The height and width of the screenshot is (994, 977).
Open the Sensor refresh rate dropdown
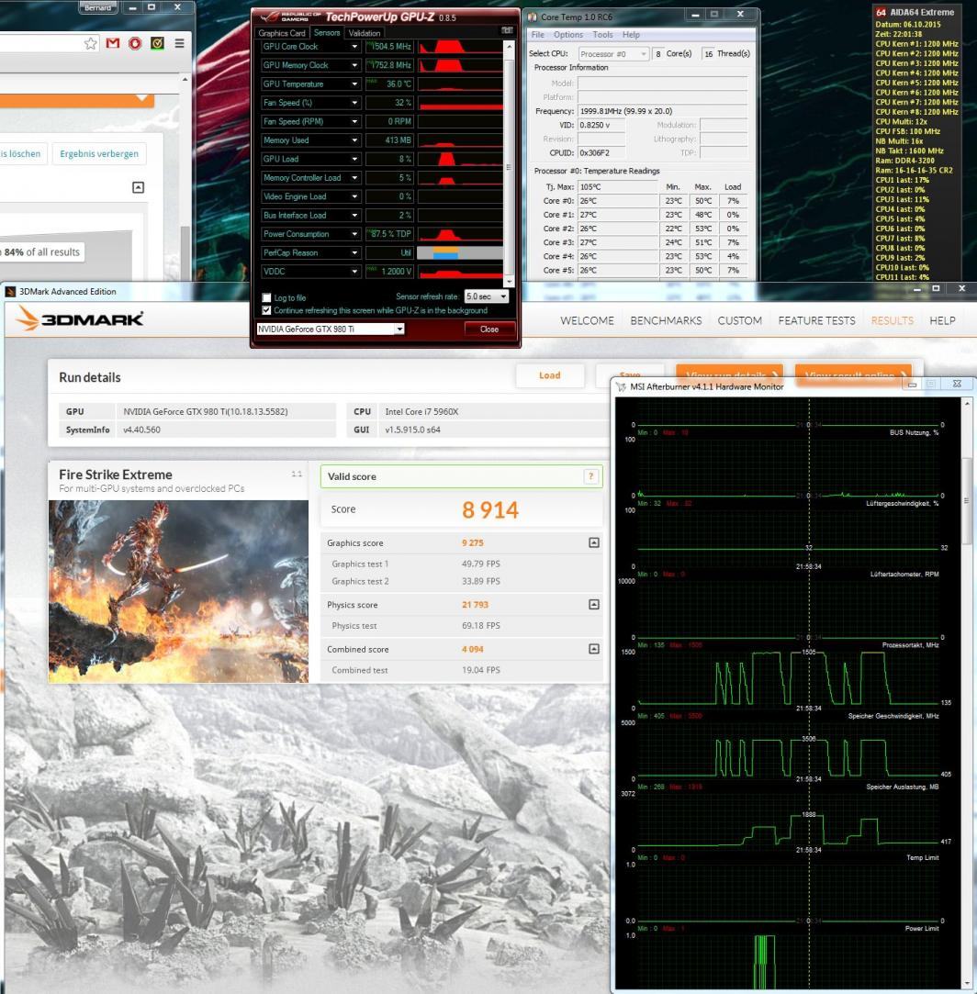(487, 296)
